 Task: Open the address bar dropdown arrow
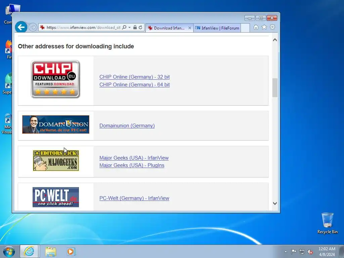point(129,28)
